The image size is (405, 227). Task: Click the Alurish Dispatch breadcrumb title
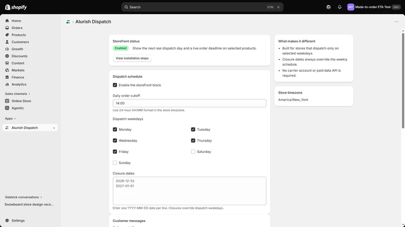[93, 22]
